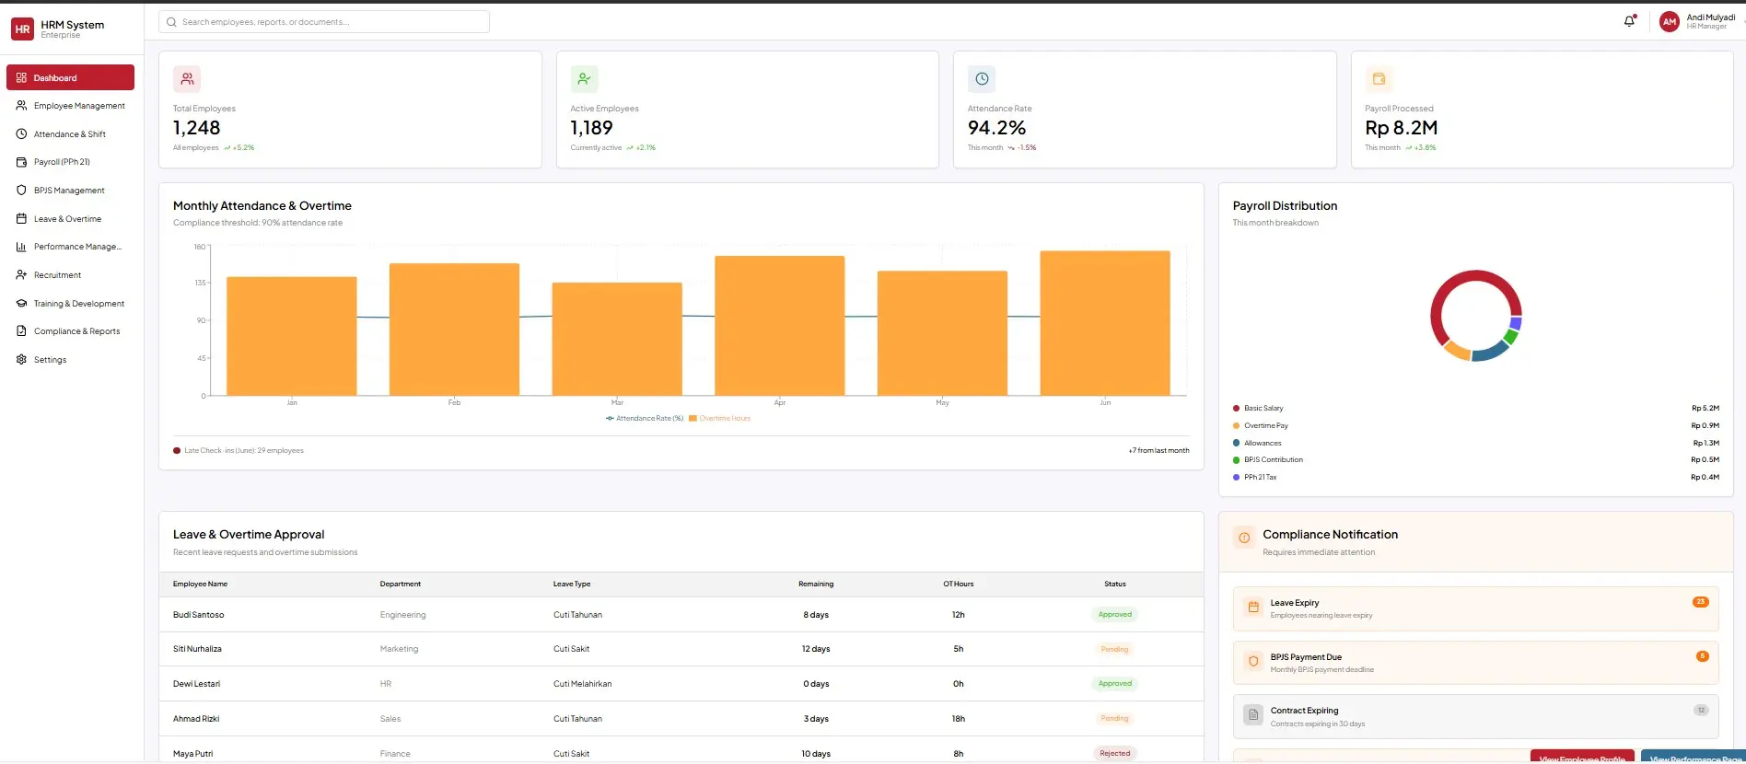Click the Approved status for Budi Santoso
Image resolution: width=1746 pixels, height=764 pixels.
pos(1114,615)
